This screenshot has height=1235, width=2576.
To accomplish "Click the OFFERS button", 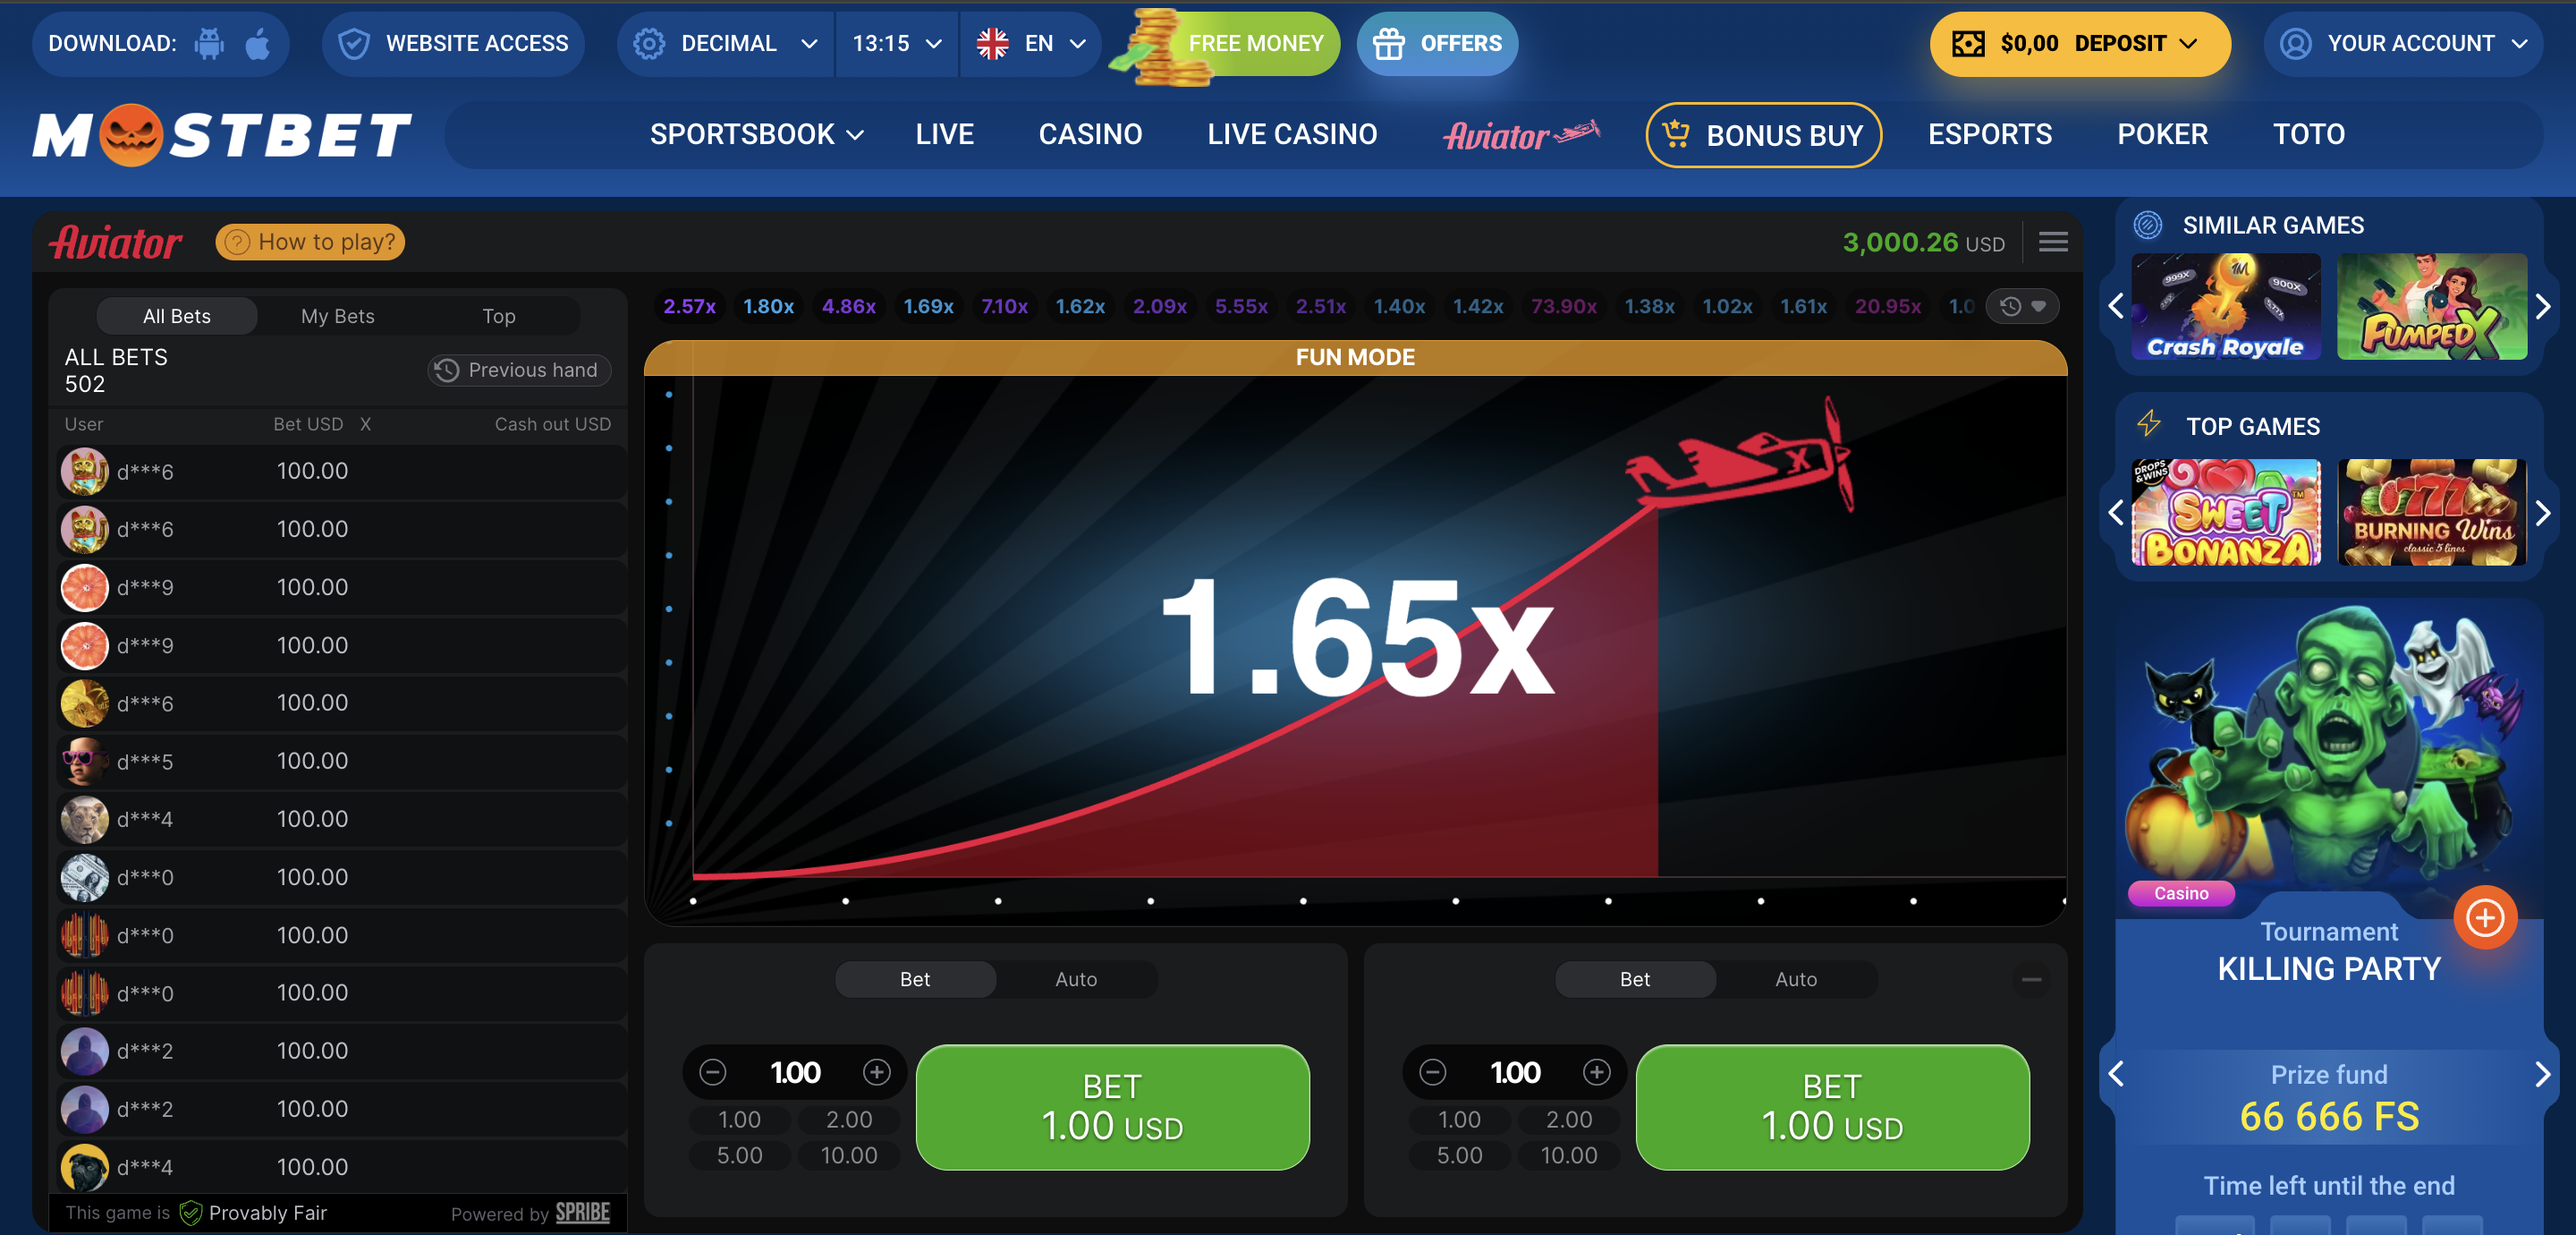I will [x=1437, y=43].
